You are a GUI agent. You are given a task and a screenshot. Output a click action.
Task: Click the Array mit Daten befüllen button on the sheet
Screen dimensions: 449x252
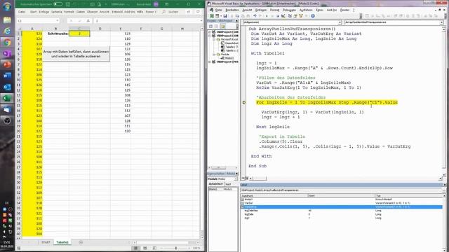coord(76,54)
